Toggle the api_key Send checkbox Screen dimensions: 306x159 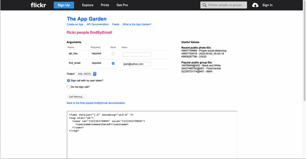click(113, 54)
